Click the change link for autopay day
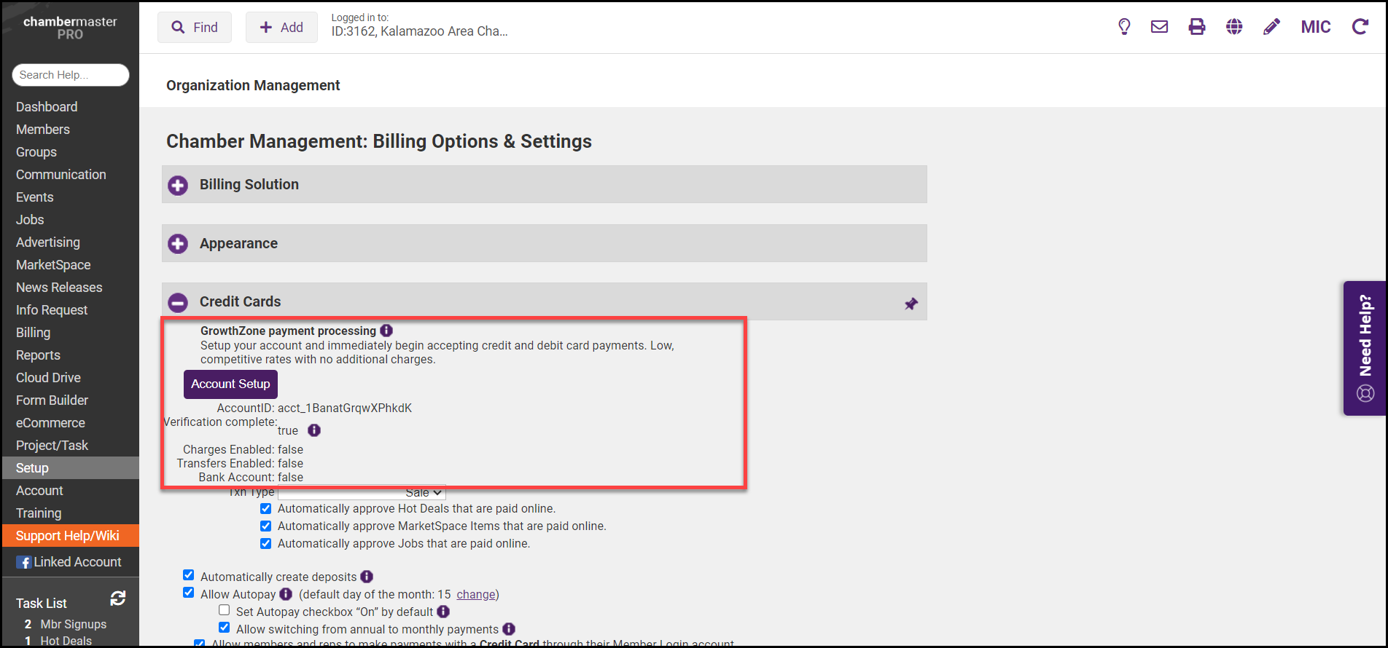1388x648 pixels. 476,595
